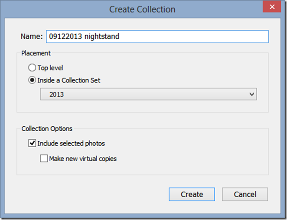The image size is (287, 220).
Task: Click the 'Include selected photos' label text
Action: (71, 143)
